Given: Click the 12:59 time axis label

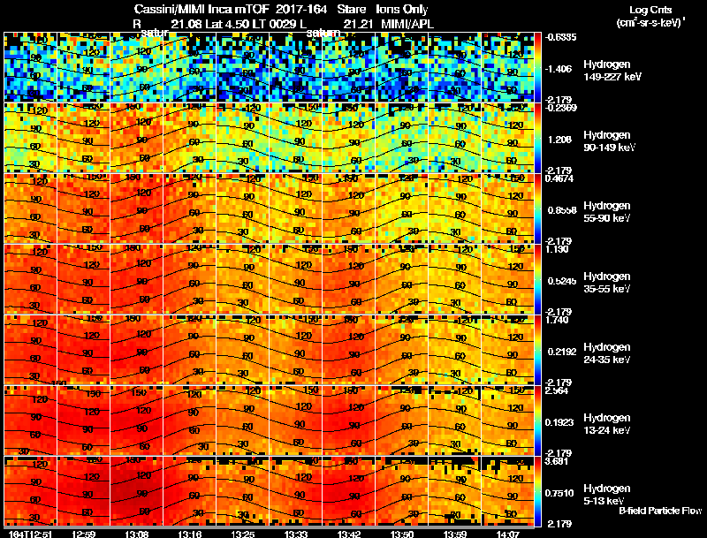Looking at the screenshot, I should [x=83, y=534].
